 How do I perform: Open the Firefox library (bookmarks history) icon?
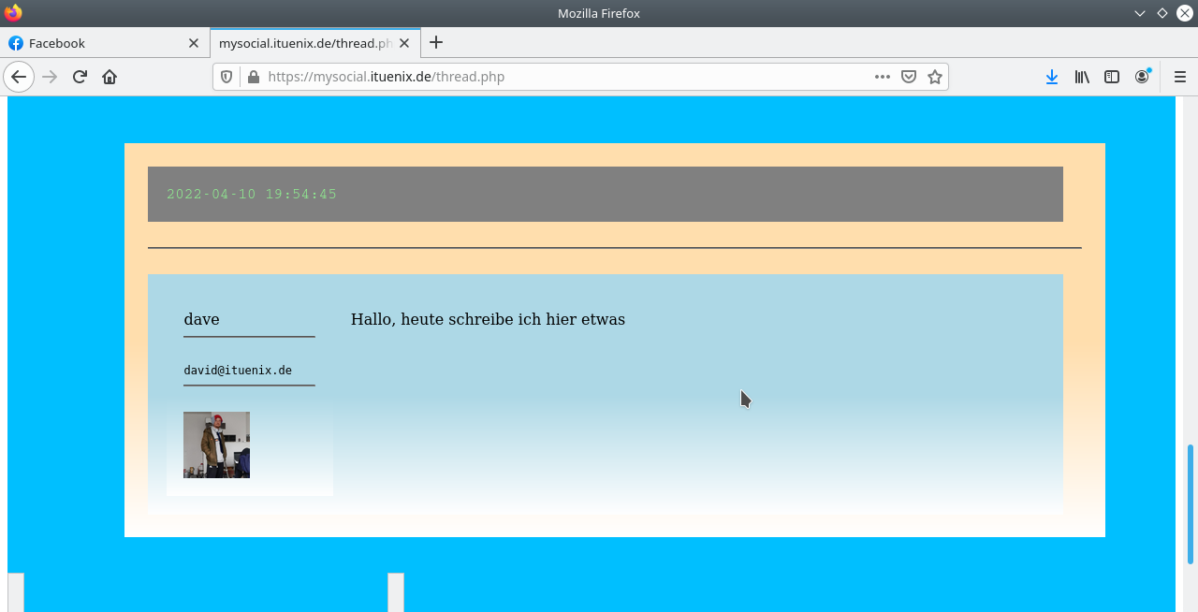click(x=1081, y=77)
